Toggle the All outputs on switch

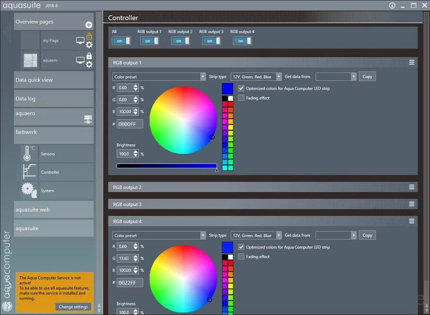click(x=121, y=41)
